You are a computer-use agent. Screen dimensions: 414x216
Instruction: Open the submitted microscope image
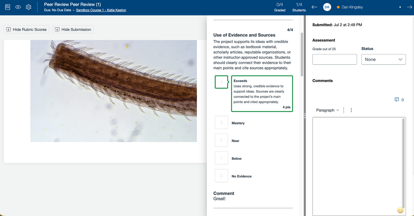point(114,91)
